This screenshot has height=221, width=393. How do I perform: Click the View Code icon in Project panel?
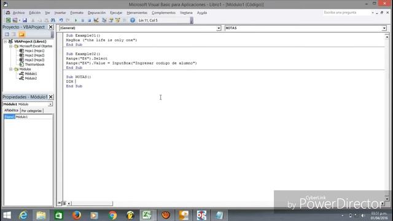tap(7, 34)
